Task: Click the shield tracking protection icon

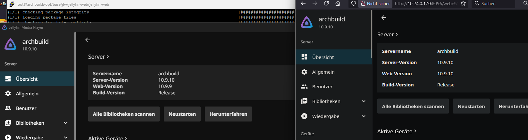Action: pyautogui.click(x=354, y=4)
